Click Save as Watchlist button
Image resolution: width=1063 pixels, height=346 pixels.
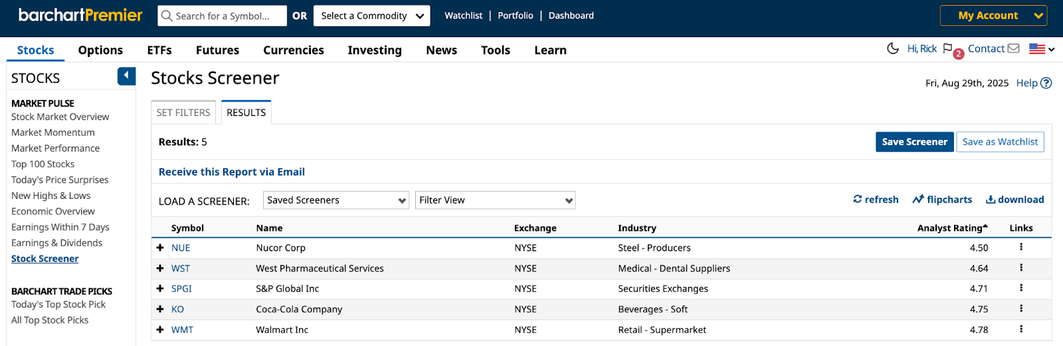click(1000, 142)
